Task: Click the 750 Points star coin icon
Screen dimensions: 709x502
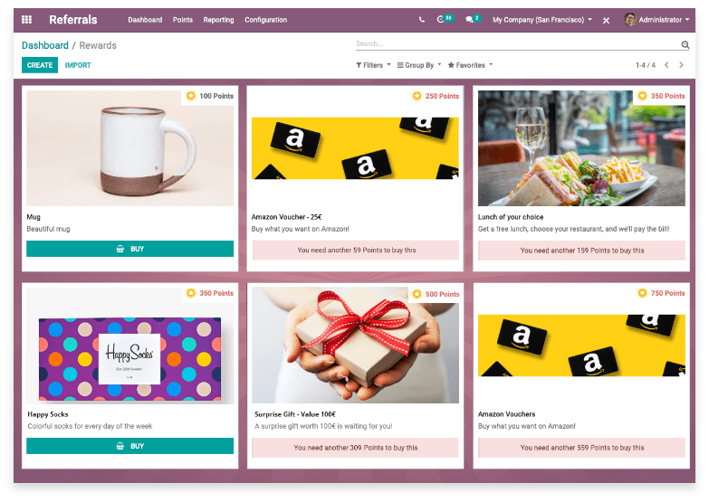Action: [643, 293]
